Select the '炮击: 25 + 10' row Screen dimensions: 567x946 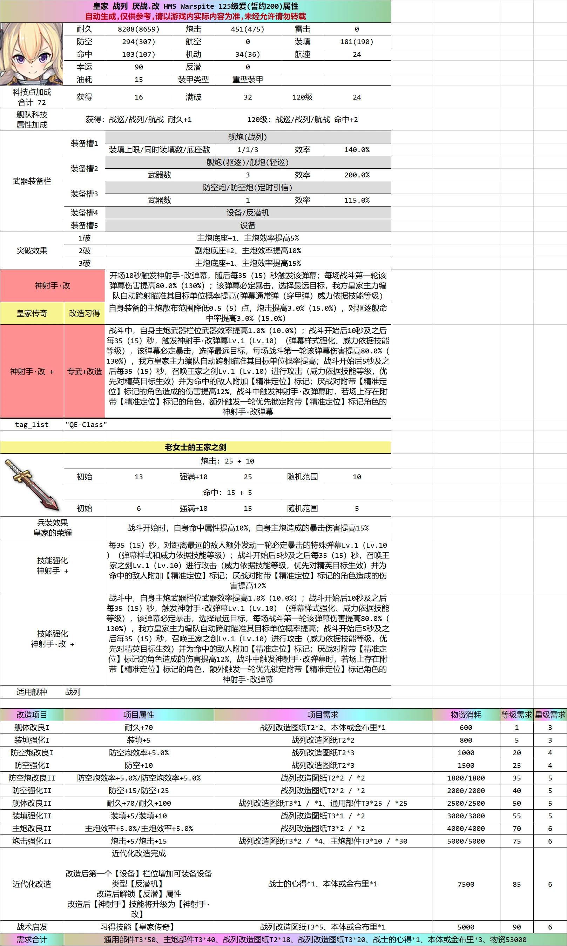click(x=227, y=461)
